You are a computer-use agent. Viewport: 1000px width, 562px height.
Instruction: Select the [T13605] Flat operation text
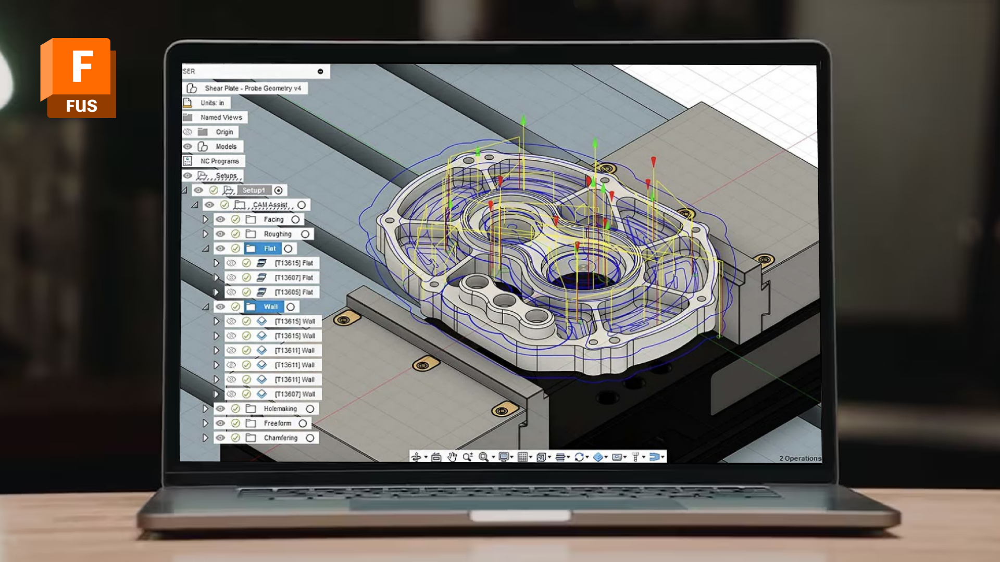[294, 292]
